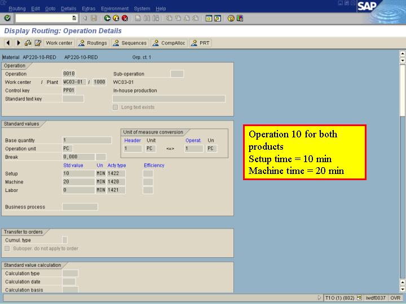Click the Routings button
Viewport: 406px width, 304px height.
tap(92, 43)
